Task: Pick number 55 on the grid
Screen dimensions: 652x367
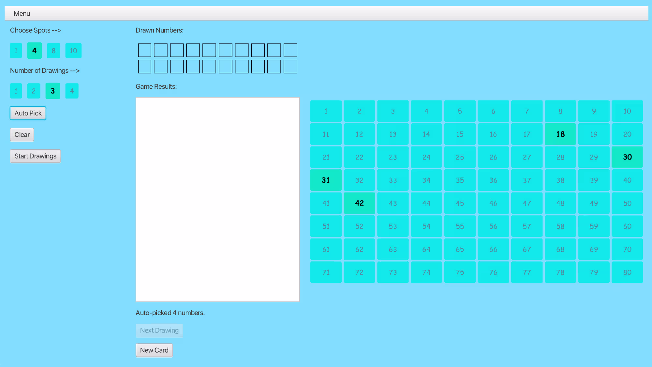Action: click(x=460, y=226)
